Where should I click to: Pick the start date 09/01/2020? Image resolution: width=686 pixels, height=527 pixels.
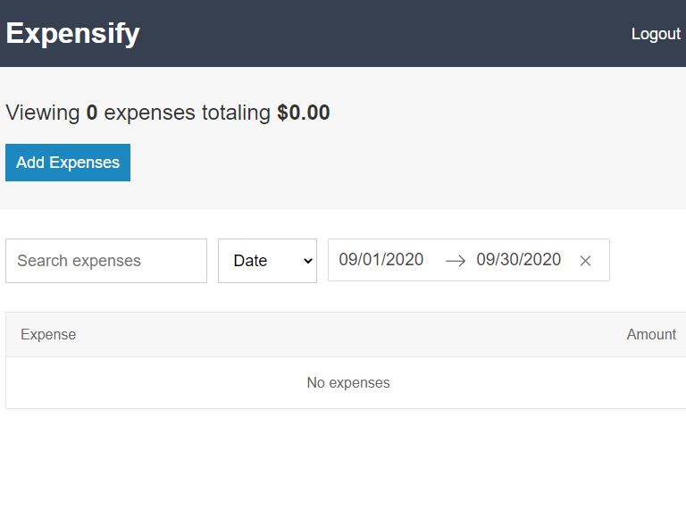point(381,260)
